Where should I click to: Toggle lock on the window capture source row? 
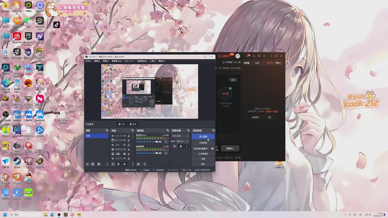click(x=129, y=140)
